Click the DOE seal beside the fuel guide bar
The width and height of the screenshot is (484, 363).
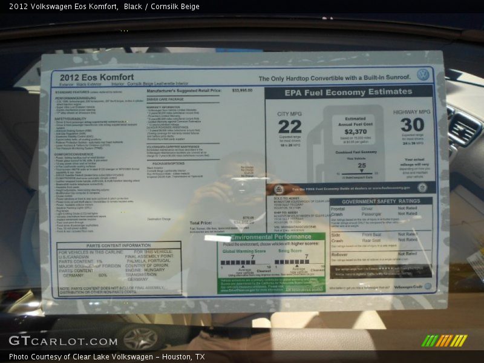pos(422,187)
